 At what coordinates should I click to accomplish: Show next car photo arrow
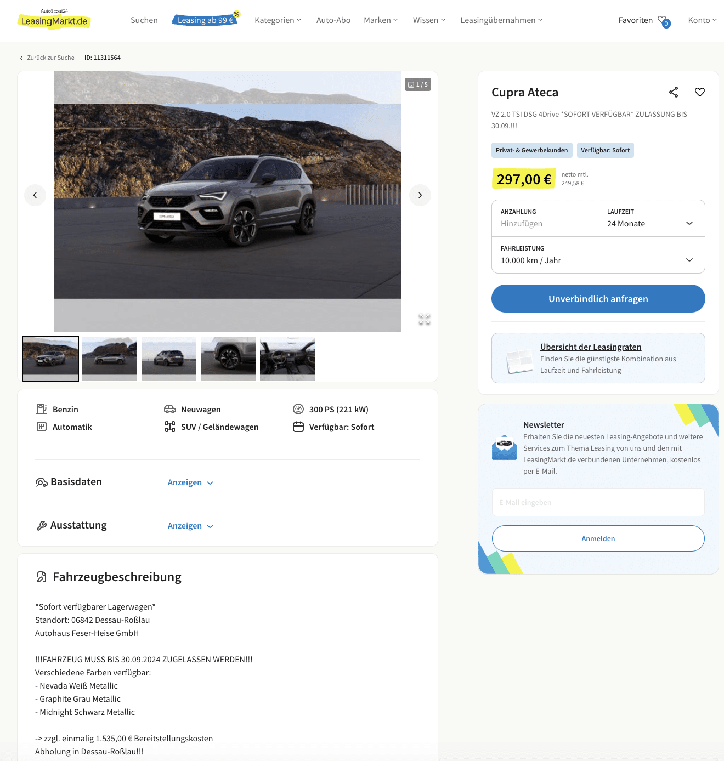click(x=420, y=195)
